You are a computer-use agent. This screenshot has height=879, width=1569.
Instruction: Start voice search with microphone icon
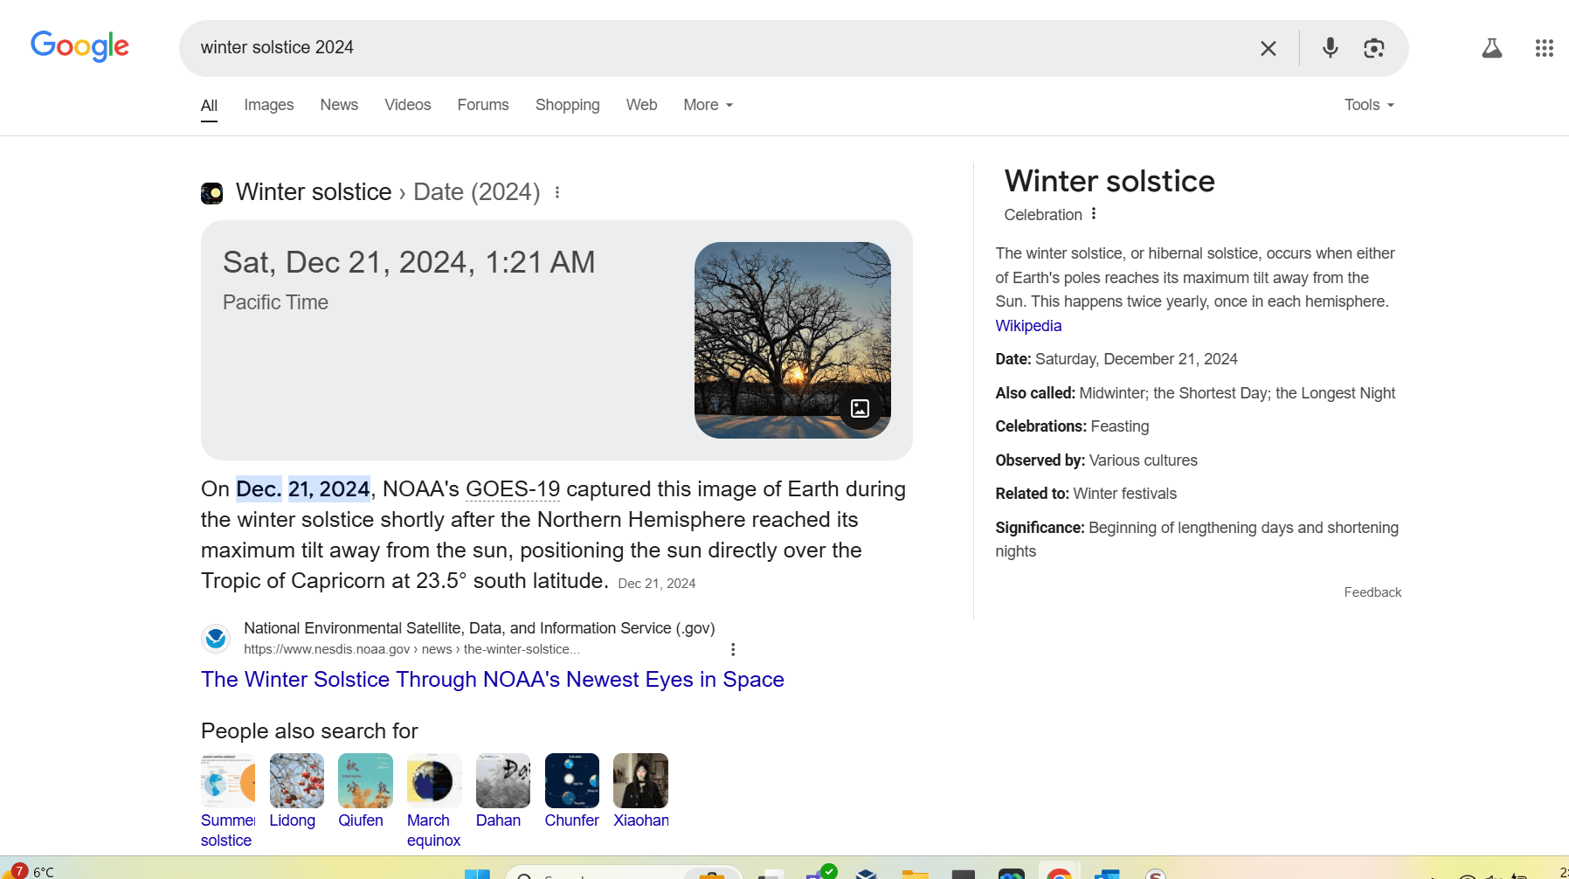click(1330, 48)
